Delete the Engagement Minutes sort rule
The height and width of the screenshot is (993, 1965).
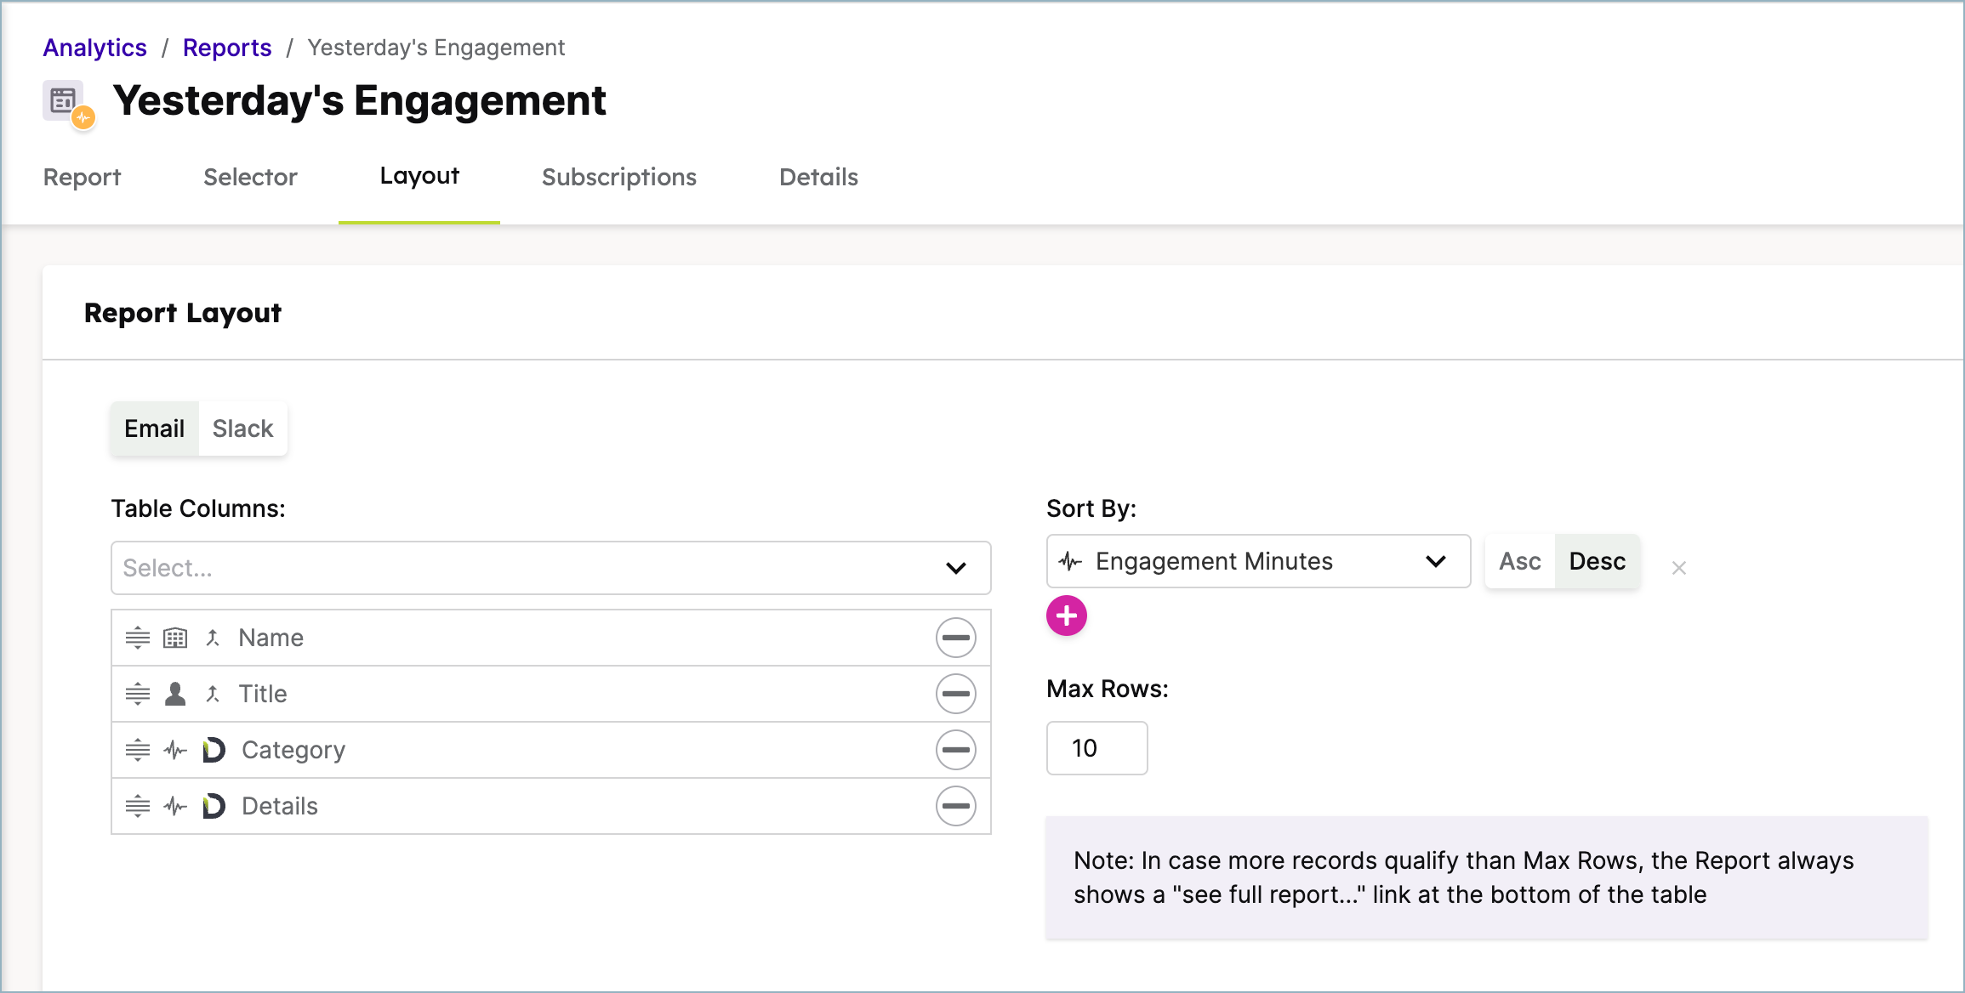pyautogui.click(x=1678, y=568)
